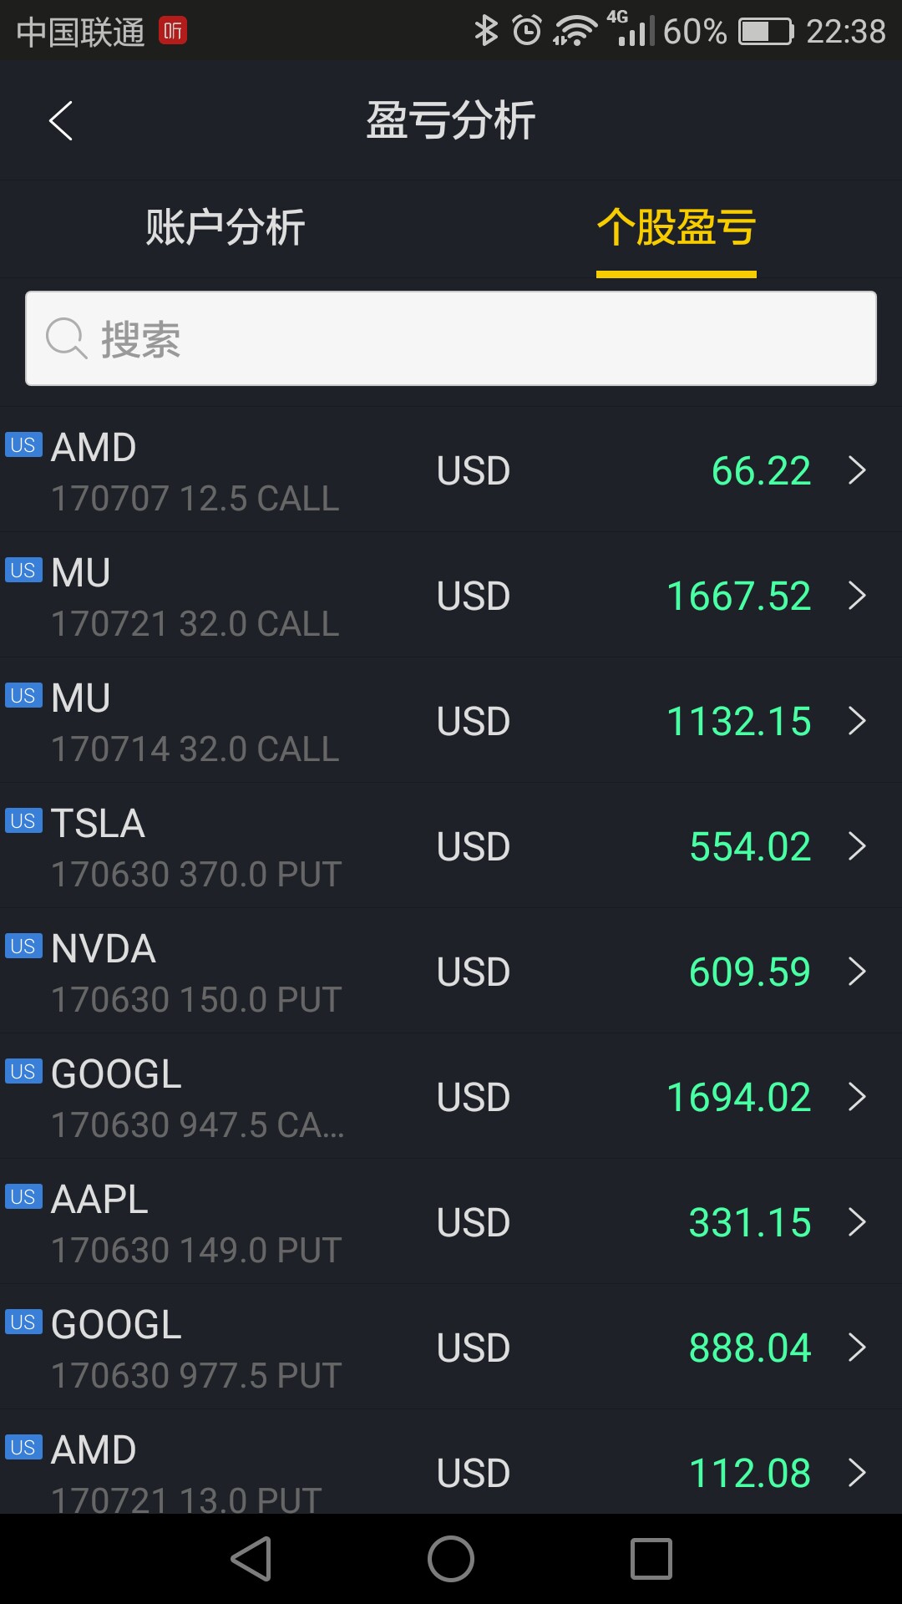Tap the search magnifier icon

coord(66,338)
